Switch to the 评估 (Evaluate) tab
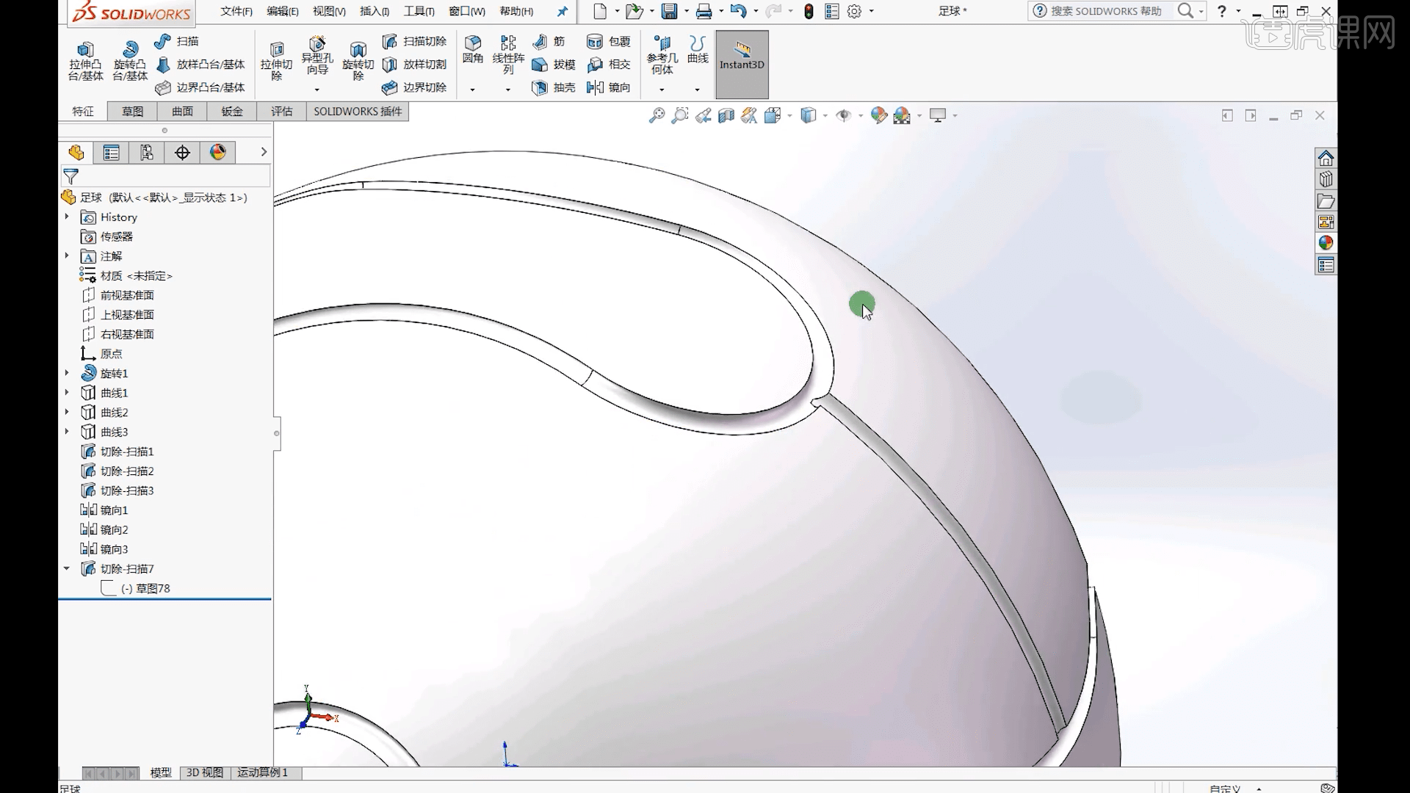 281,111
